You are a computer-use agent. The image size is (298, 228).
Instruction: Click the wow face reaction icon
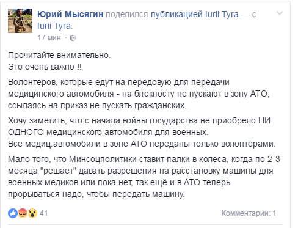coord(32,213)
